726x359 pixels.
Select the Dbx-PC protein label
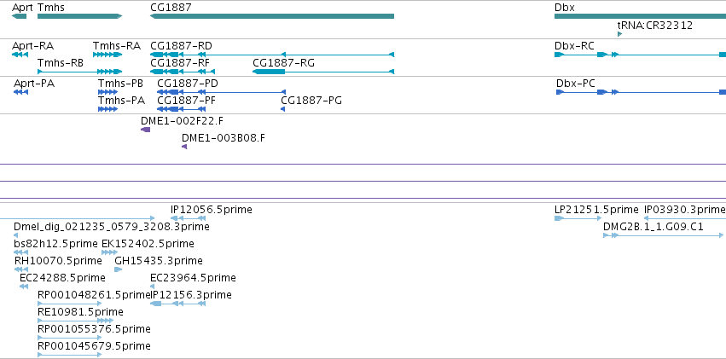pos(576,84)
